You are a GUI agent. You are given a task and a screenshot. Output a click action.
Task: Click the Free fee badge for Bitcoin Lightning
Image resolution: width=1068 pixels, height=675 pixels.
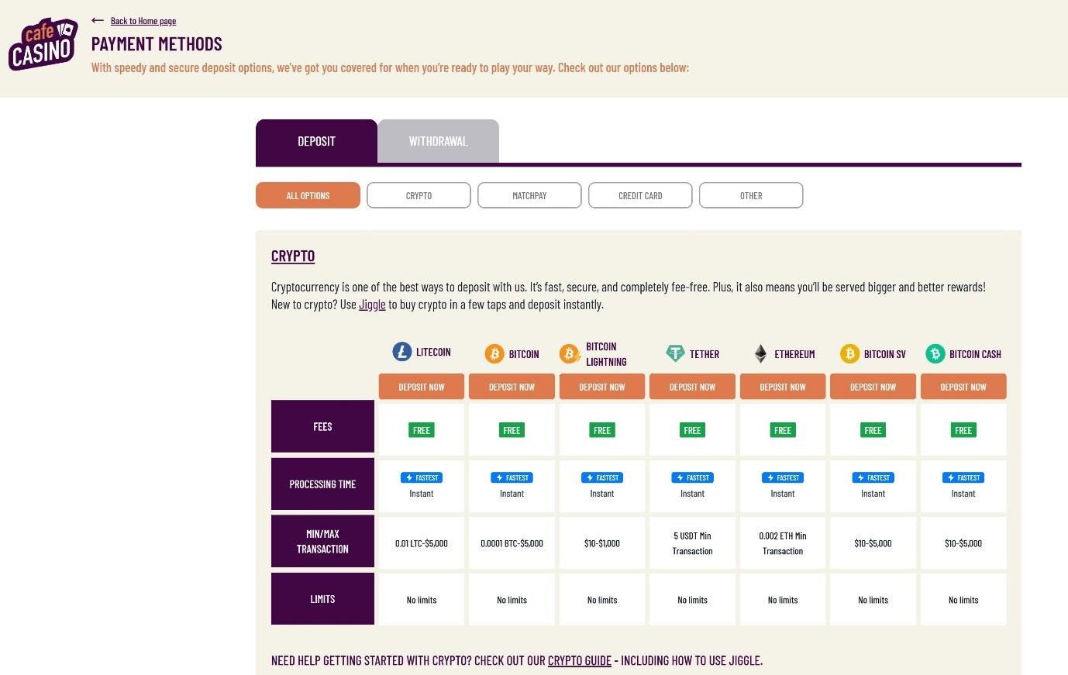(602, 430)
